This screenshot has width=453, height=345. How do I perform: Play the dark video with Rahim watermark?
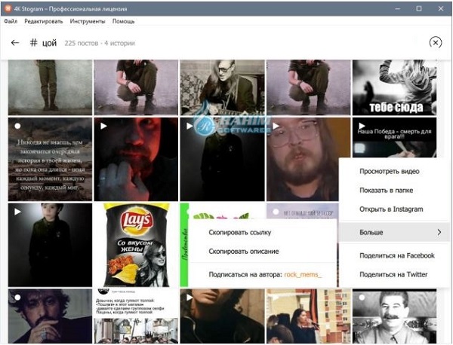222,159
